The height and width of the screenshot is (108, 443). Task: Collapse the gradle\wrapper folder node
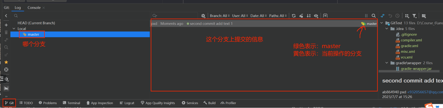(x=387, y=63)
